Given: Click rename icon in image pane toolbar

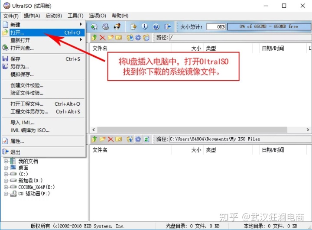Looking at the screenshot, I should coord(119,37).
